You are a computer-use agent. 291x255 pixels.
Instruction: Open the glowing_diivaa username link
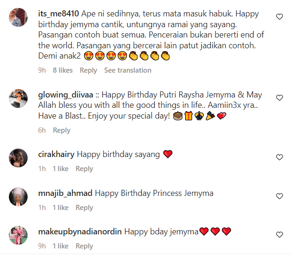coord(65,95)
